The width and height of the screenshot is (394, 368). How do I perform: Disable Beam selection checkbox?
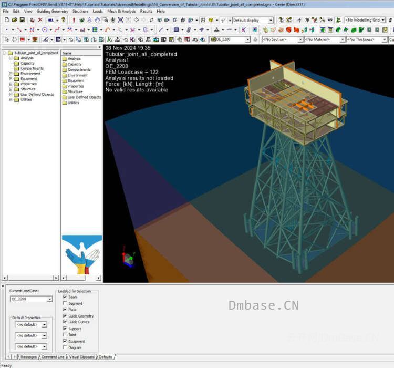pyautogui.click(x=65, y=297)
